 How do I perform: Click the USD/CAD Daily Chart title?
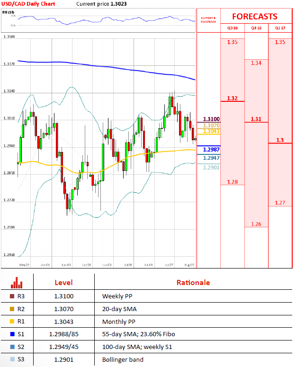pyautogui.click(x=28, y=4)
